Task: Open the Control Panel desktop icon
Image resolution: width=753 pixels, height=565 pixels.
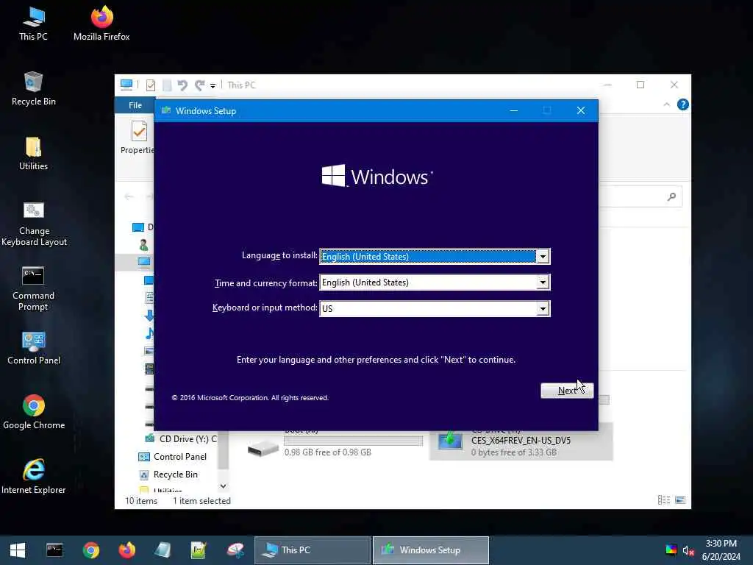Action: pos(34,348)
